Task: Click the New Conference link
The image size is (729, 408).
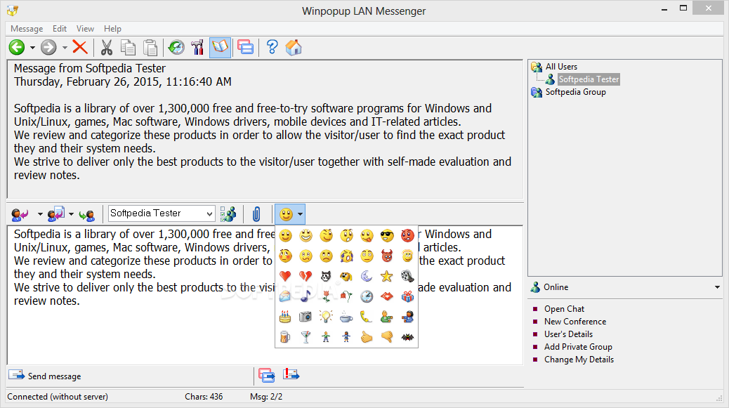Action: [575, 321]
